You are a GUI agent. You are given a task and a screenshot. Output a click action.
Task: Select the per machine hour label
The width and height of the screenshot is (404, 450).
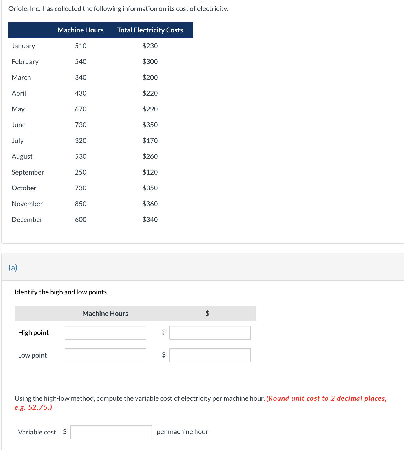click(x=182, y=431)
